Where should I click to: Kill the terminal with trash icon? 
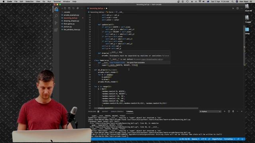(x=233, y=111)
